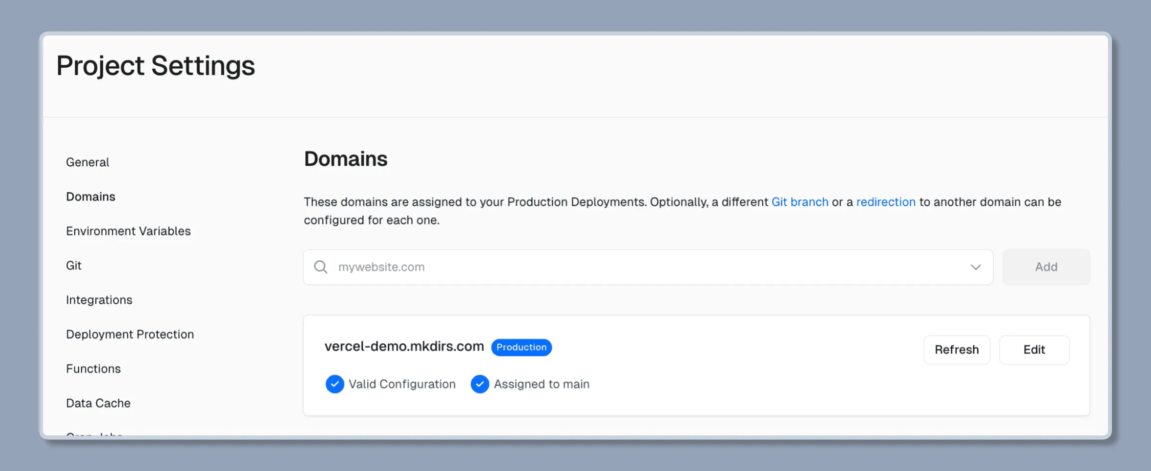Image resolution: width=1151 pixels, height=471 pixels.
Task: Click Refresh for vercel-demo.mkdirs.com
Action: tap(956, 350)
